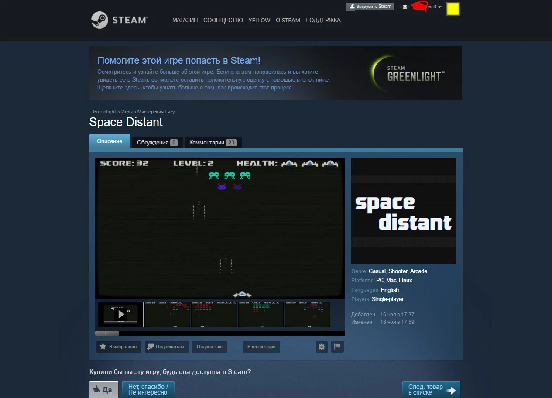Go to След. товар в списке
552x398 pixels.
(431, 390)
